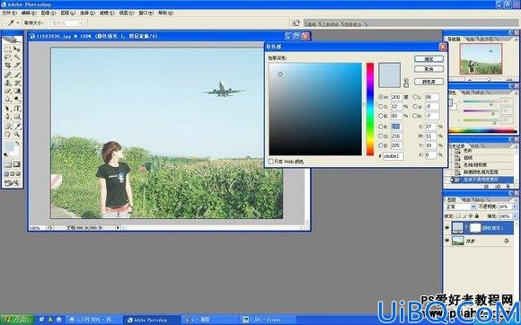
Task: Open the layer fill slider arrow
Action: coord(515,216)
